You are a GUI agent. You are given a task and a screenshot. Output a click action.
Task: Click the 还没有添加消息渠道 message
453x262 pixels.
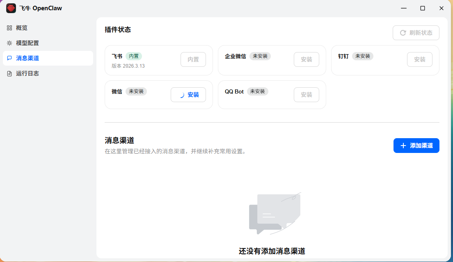272,251
